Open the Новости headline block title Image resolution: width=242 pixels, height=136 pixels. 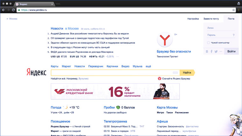point(57,29)
